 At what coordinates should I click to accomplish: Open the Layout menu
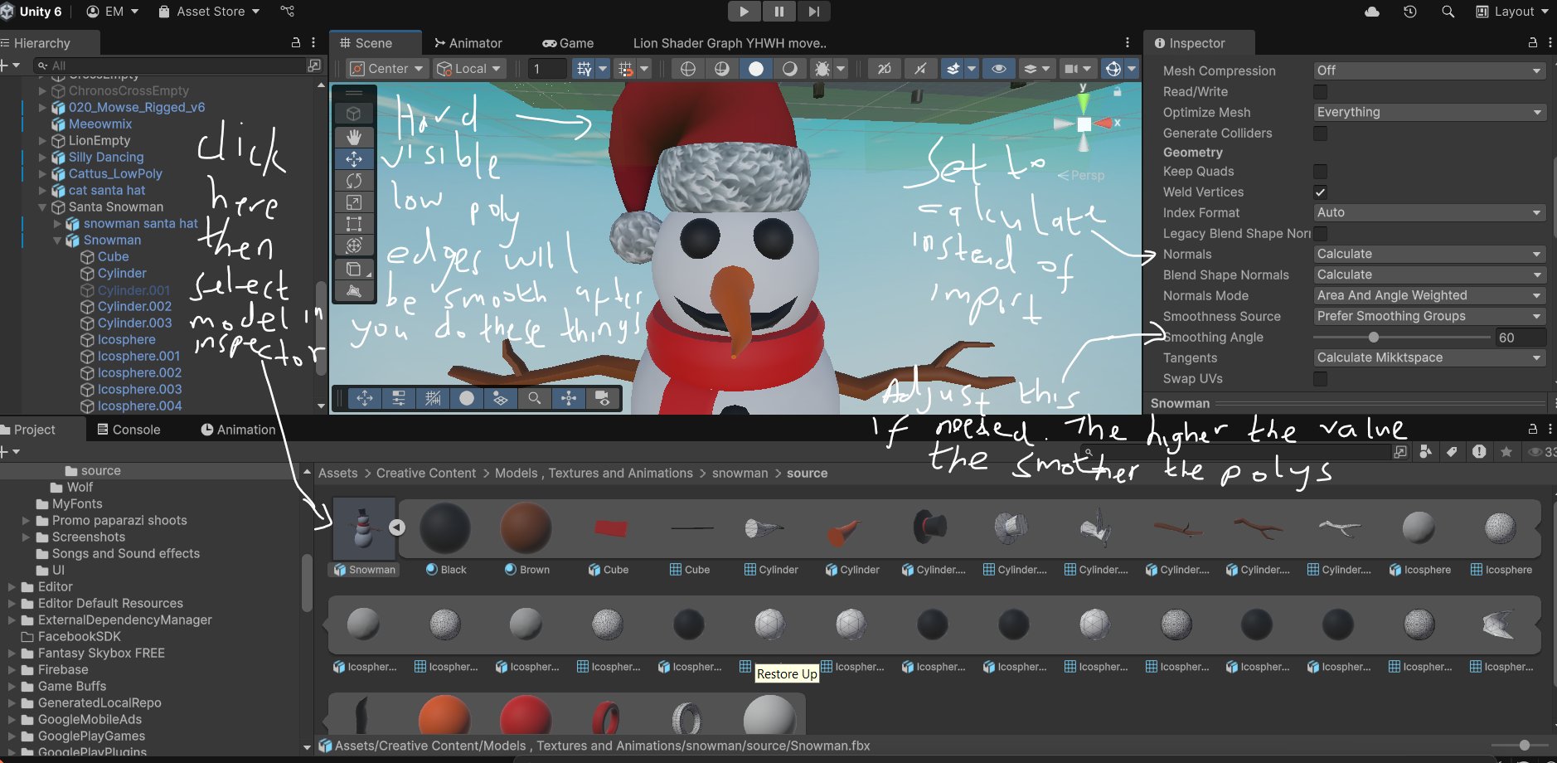click(x=1512, y=12)
